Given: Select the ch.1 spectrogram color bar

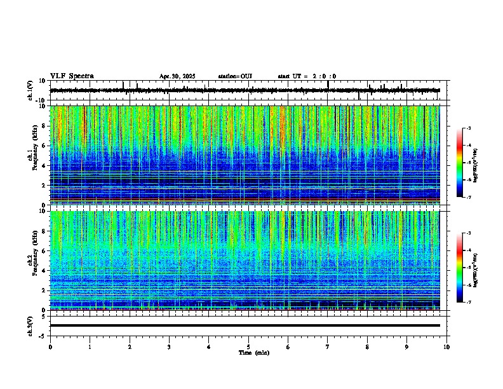Looking at the screenshot, I should [x=459, y=163].
